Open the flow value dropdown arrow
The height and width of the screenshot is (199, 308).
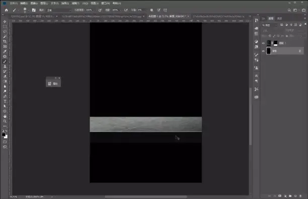pos(121,10)
